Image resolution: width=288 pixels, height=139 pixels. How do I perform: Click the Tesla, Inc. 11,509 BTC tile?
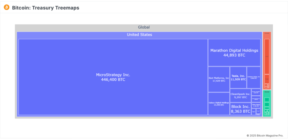[x=238, y=77]
